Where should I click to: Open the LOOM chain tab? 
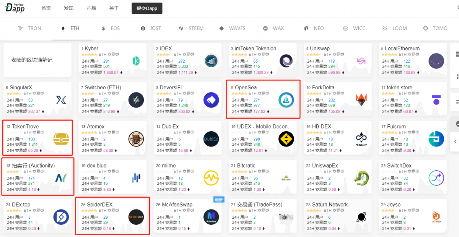pyautogui.click(x=395, y=28)
